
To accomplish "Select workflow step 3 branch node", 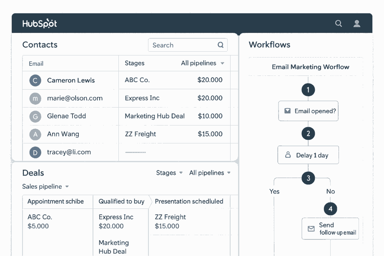I will click(x=308, y=178).
